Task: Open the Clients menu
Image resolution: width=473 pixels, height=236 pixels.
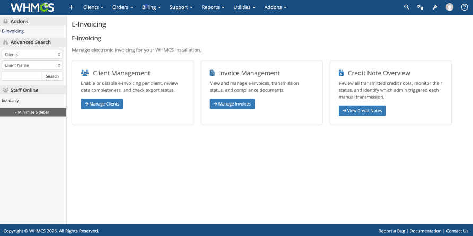Action: click(93, 7)
